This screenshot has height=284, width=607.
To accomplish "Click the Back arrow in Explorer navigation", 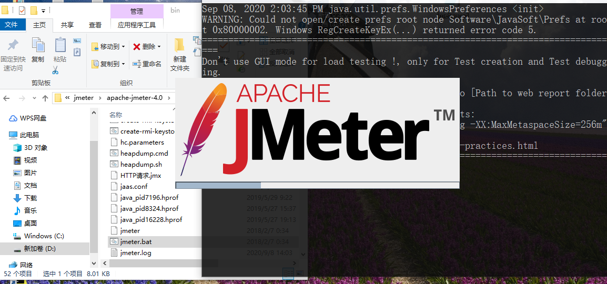I will click(6, 98).
